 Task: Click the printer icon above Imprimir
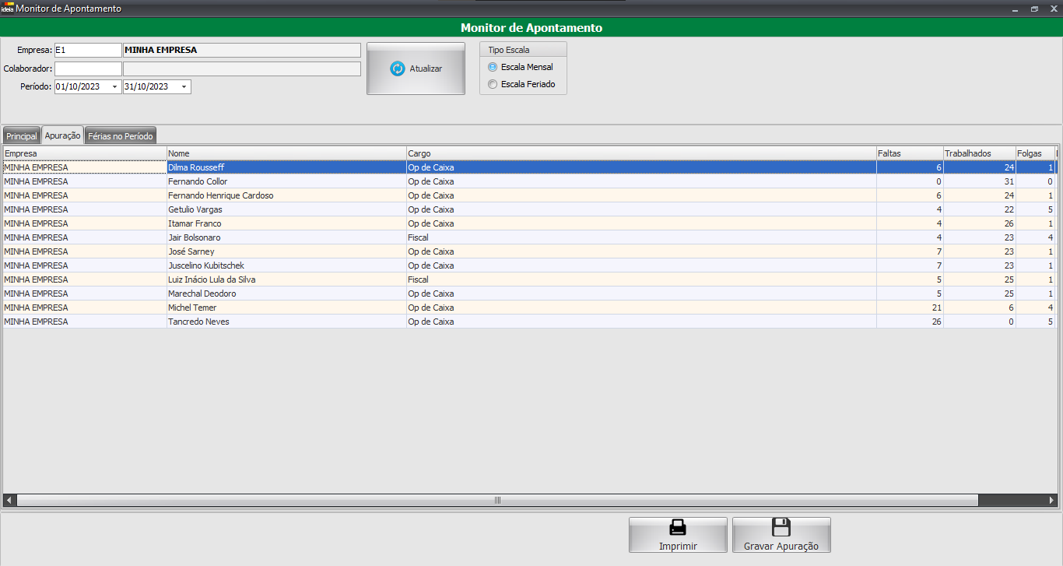(x=678, y=528)
